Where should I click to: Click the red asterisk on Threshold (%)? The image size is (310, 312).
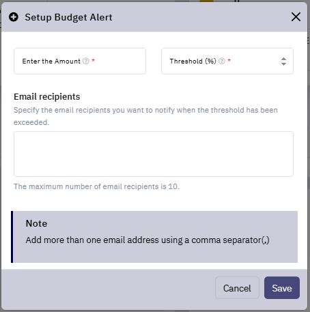pyautogui.click(x=229, y=61)
